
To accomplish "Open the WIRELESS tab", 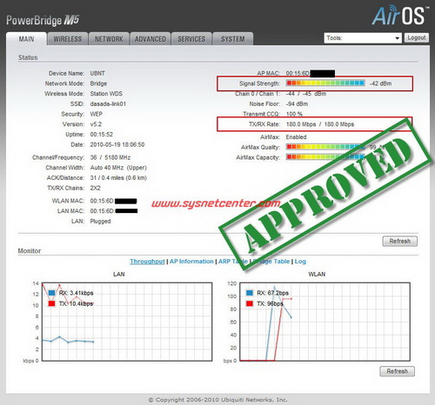I will click(x=68, y=39).
